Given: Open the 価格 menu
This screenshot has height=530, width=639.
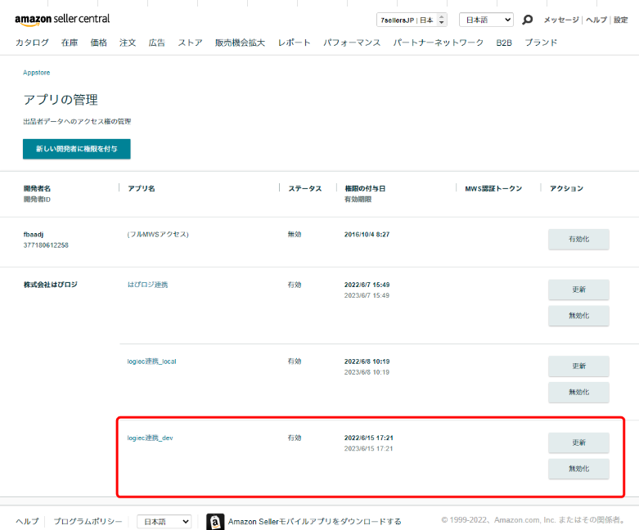Looking at the screenshot, I should click(99, 43).
